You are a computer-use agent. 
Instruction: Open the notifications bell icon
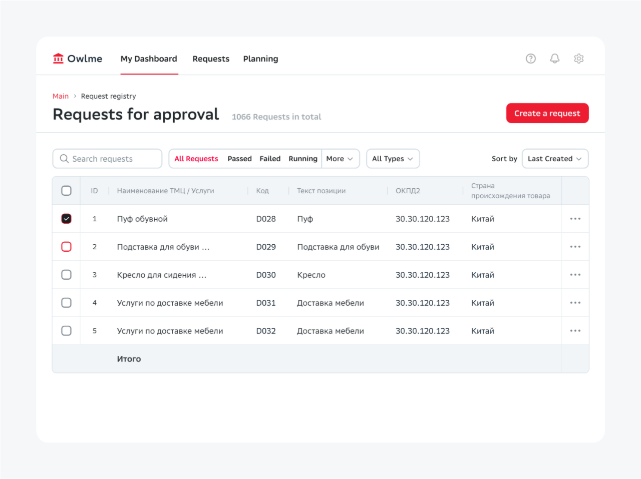(x=555, y=59)
